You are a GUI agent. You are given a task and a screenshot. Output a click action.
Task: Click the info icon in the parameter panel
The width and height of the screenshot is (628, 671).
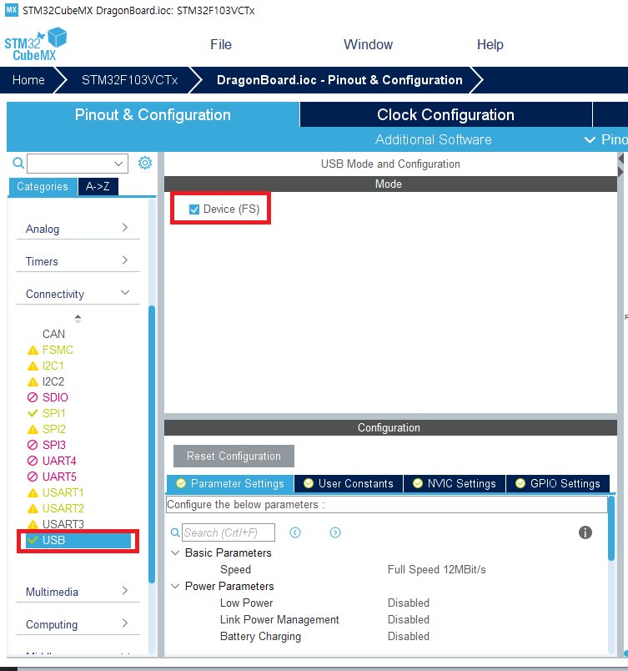(x=585, y=532)
